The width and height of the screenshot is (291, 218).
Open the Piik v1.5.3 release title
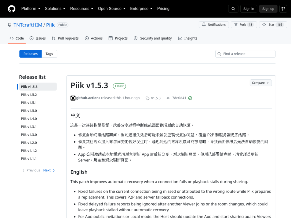point(89,86)
